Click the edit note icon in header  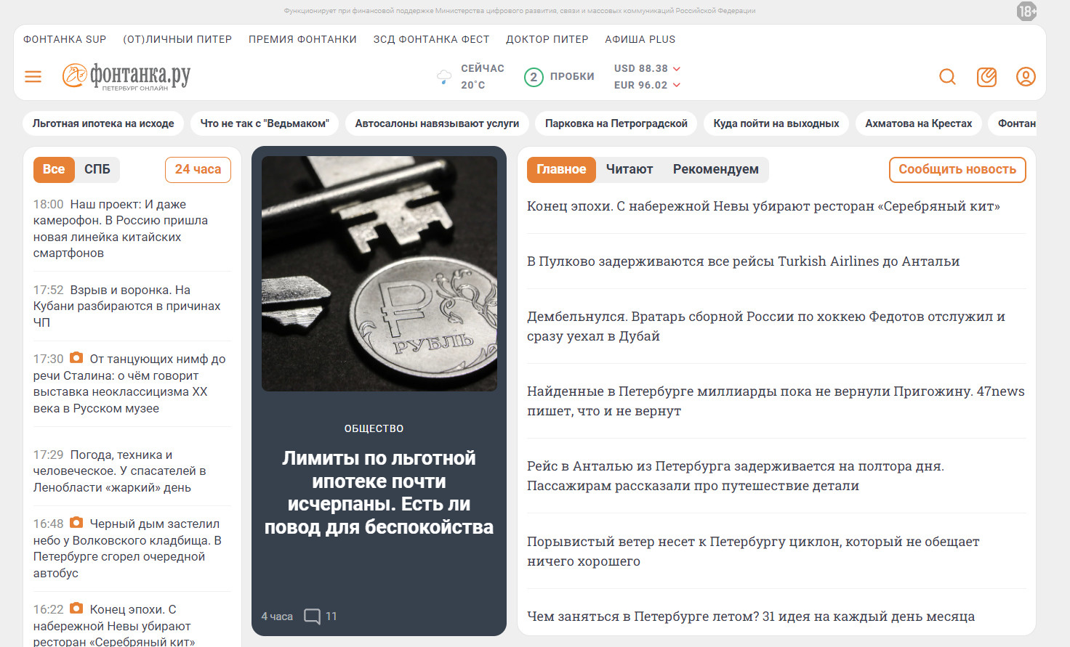[x=986, y=76]
